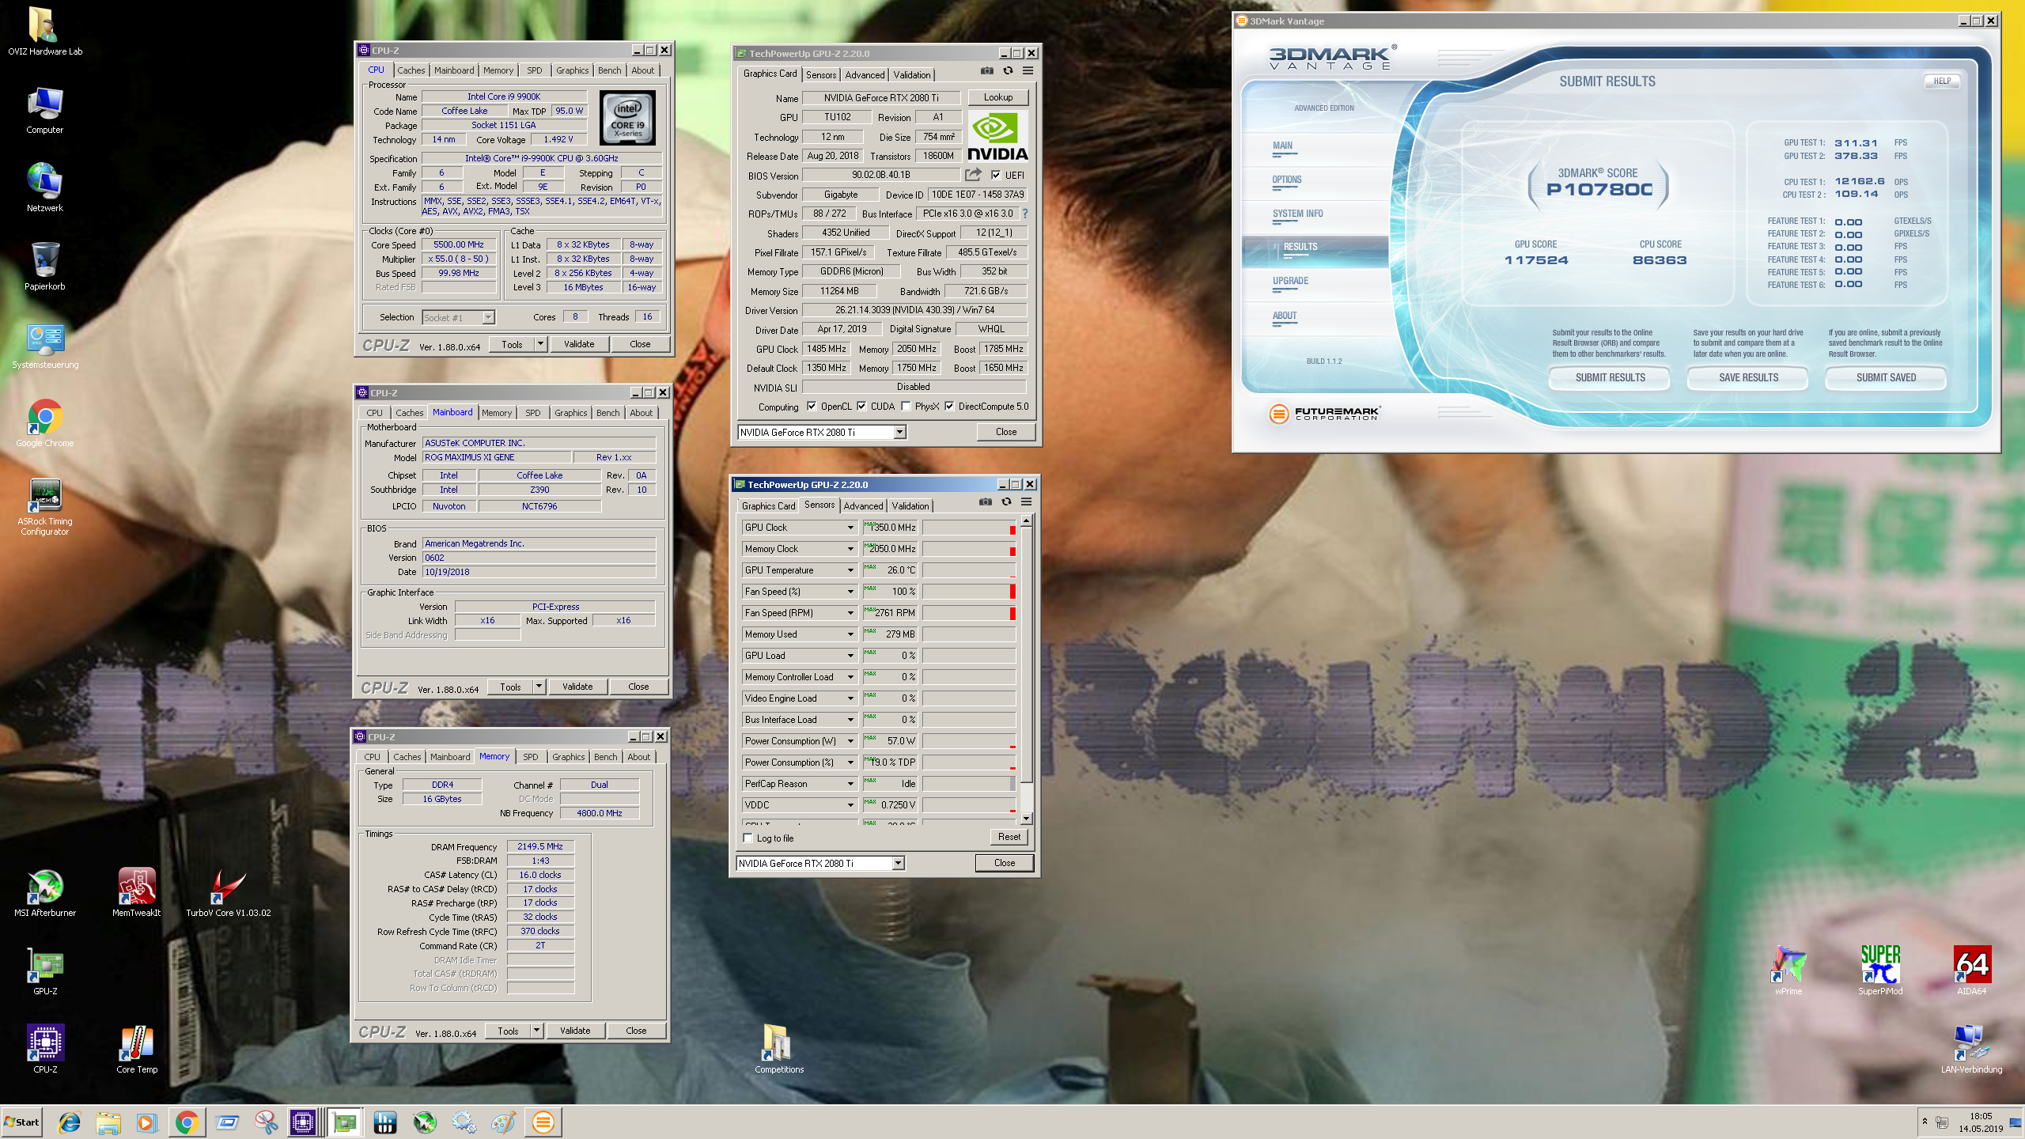
Task: Launch AIDA64 from the desktop
Action: (1972, 971)
